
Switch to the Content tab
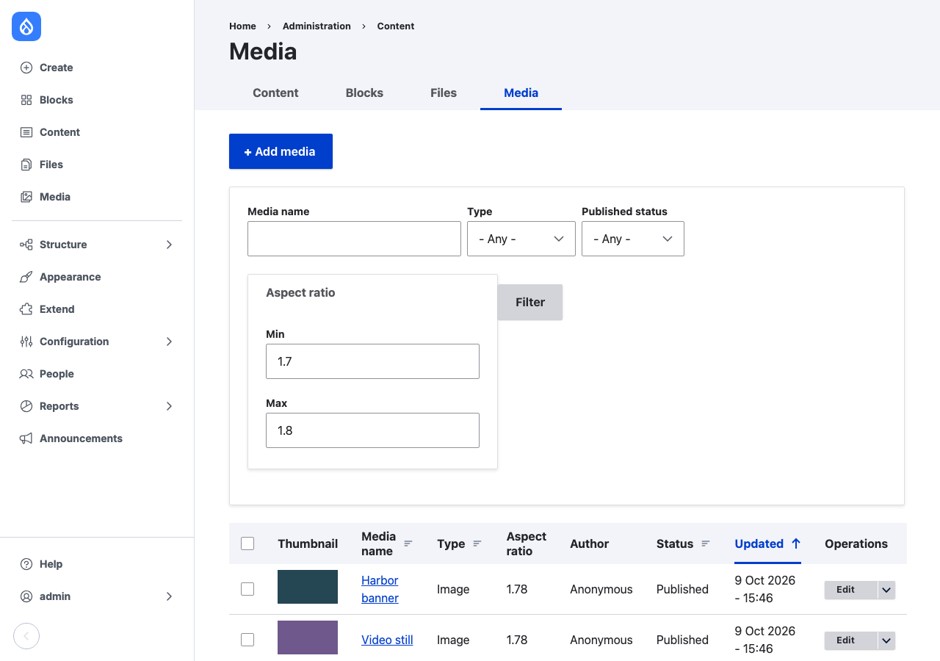click(275, 93)
